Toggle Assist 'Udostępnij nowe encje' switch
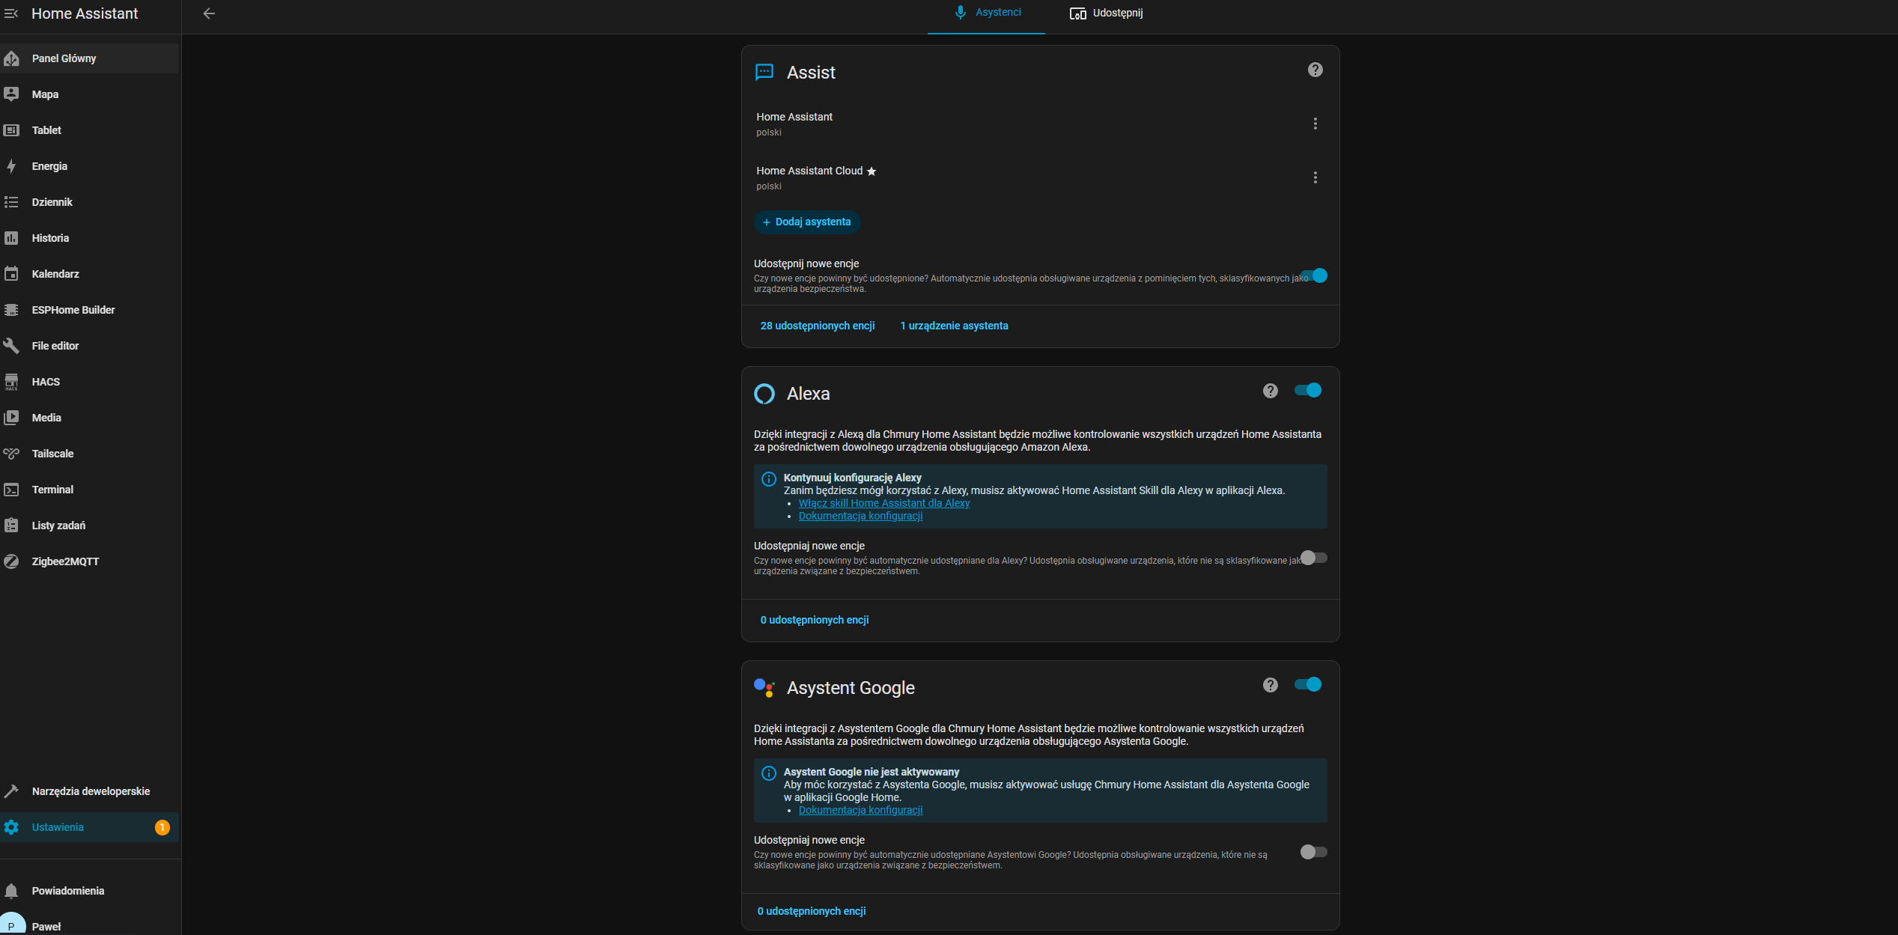Screen dimensions: 1898x935 coord(1314,276)
